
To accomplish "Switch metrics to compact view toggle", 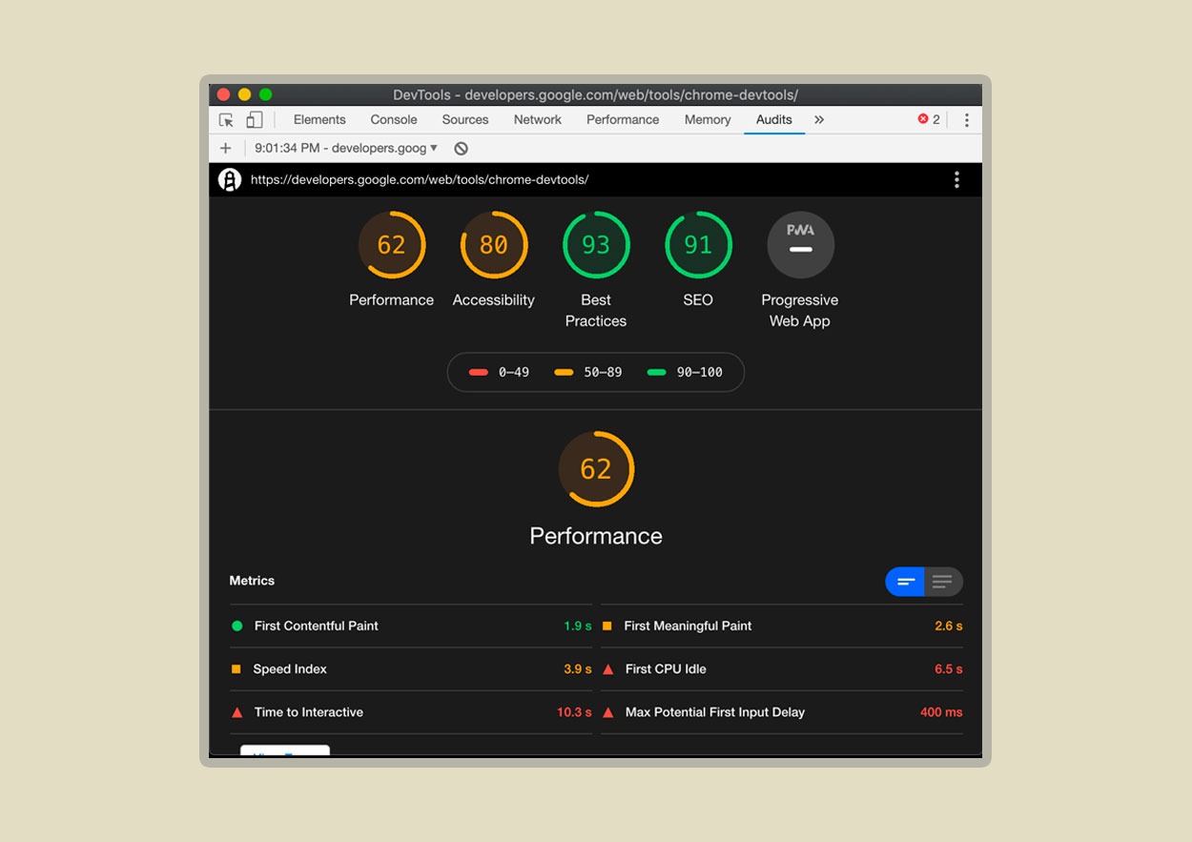I will click(905, 582).
